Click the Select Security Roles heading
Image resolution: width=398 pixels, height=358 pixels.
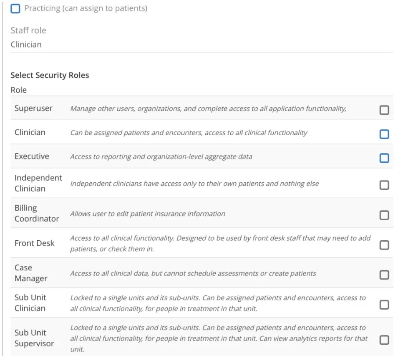pyautogui.click(x=50, y=76)
